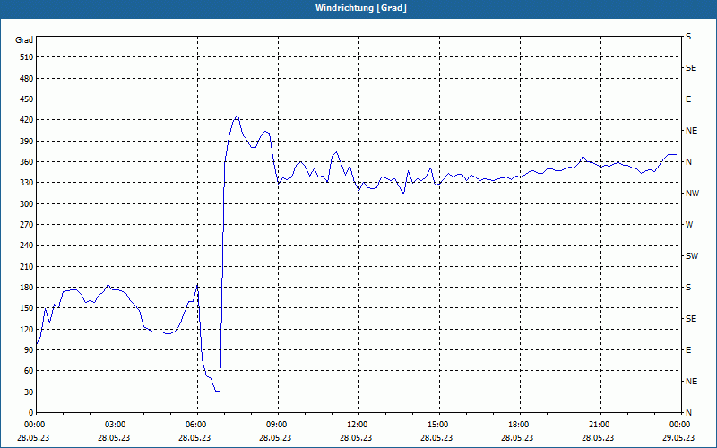The width and height of the screenshot is (717, 448).
Task: Click the "03:00" time label
Action: click(x=116, y=425)
